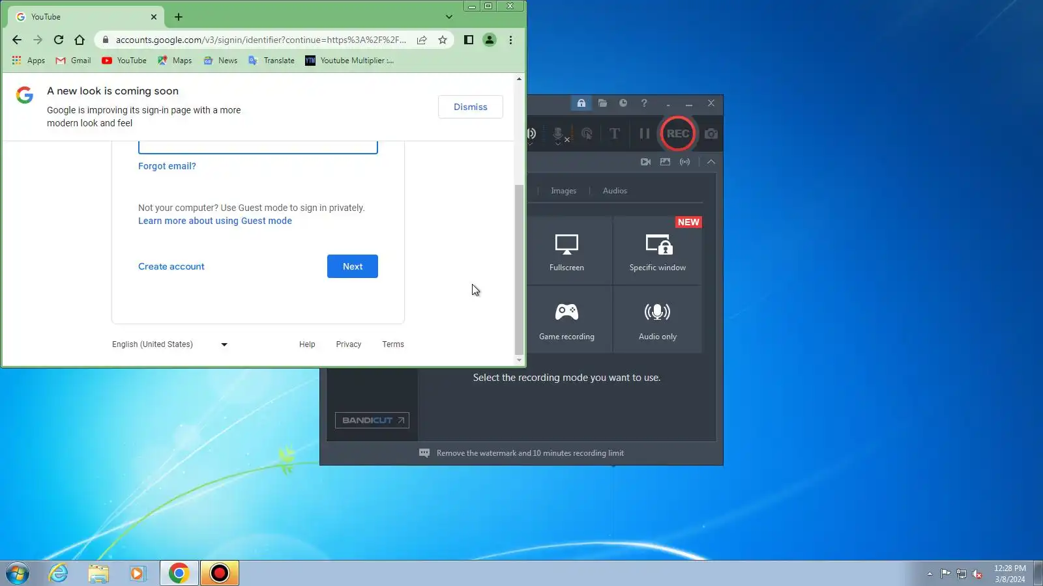Screen dimensions: 1043x586
Task: Bookmark this page with the star icon
Action: tap(443, 40)
